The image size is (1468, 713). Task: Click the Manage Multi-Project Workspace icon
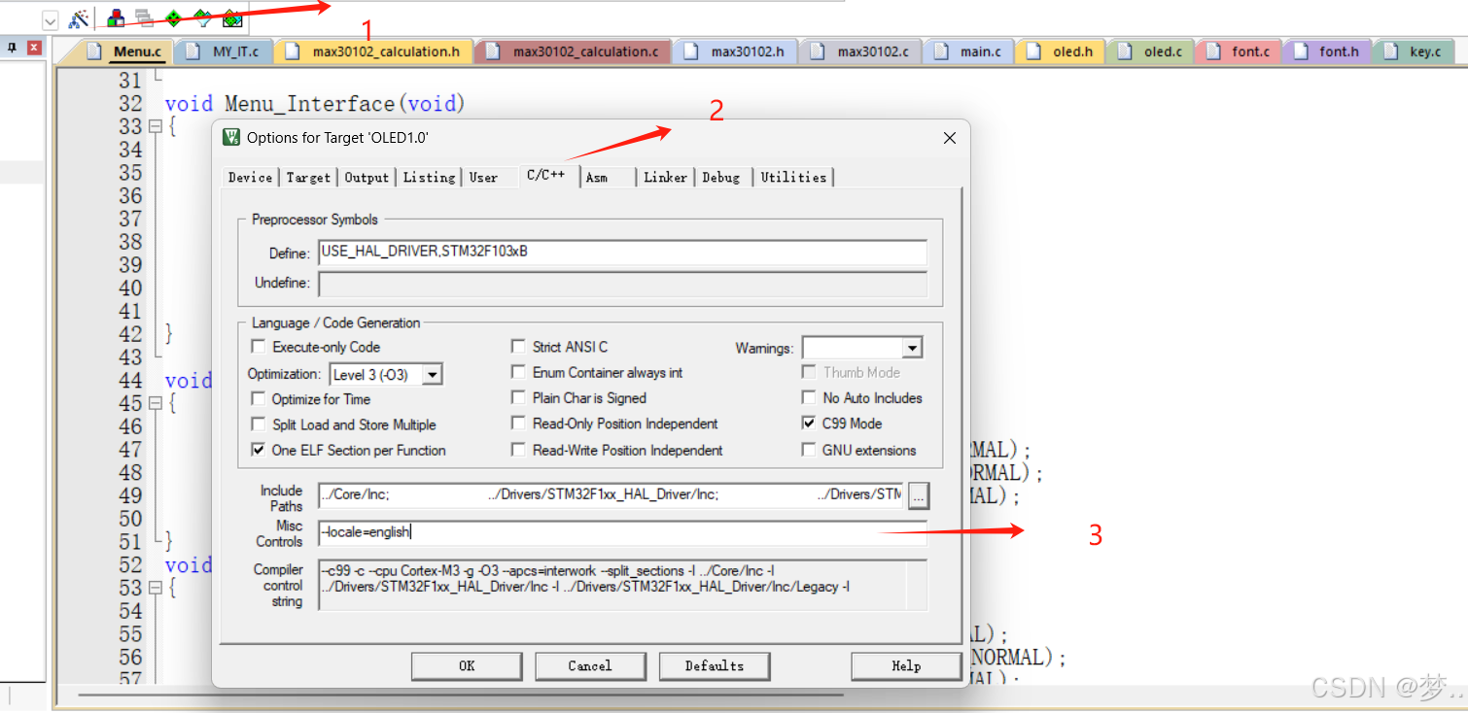pos(145,17)
